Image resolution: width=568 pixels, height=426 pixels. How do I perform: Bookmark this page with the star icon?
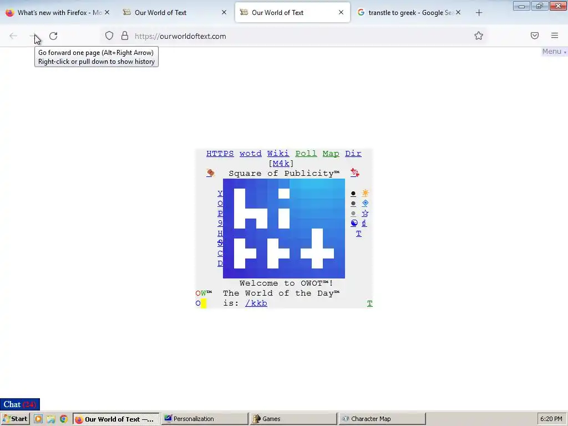click(x=479, y=35)
